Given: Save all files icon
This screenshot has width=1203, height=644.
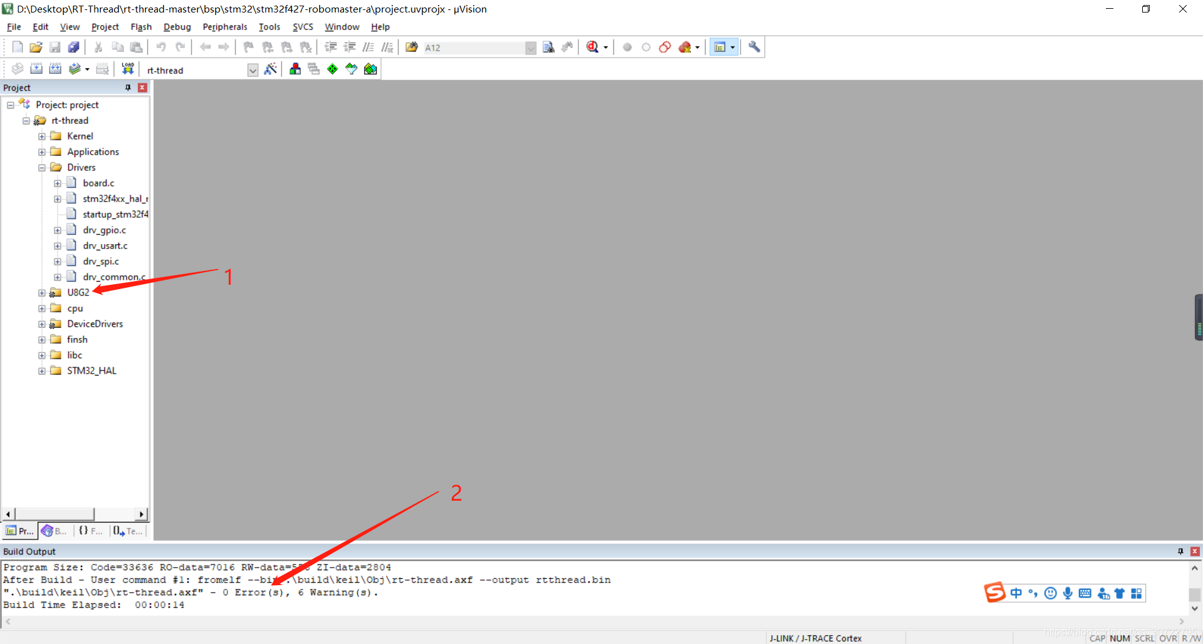Looking at the screenshot, I should tap(74, 47).
